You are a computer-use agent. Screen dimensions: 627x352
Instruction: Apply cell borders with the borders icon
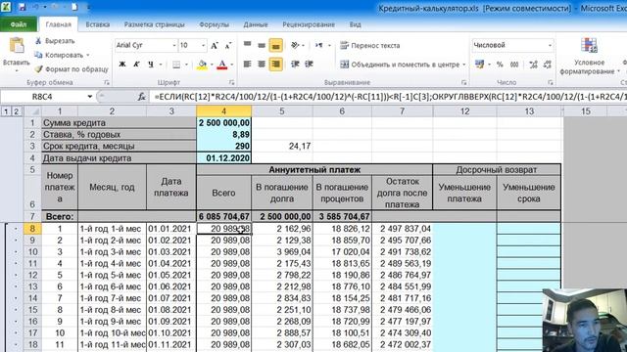coord(176,65)
